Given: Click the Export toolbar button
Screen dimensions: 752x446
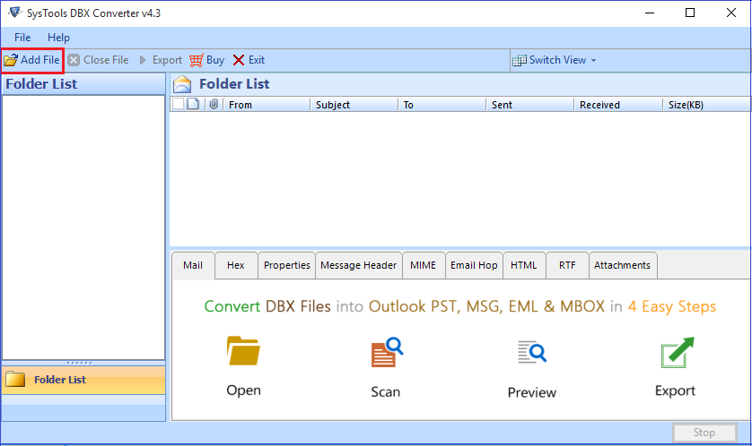Looking at the screenshot, I should coord(161,60).
